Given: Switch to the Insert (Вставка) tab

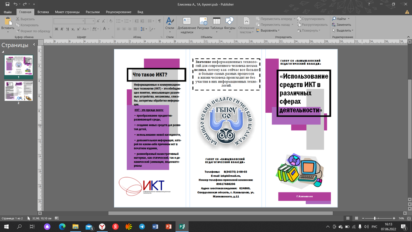Looking at the screenshot, I should (43, 12).
